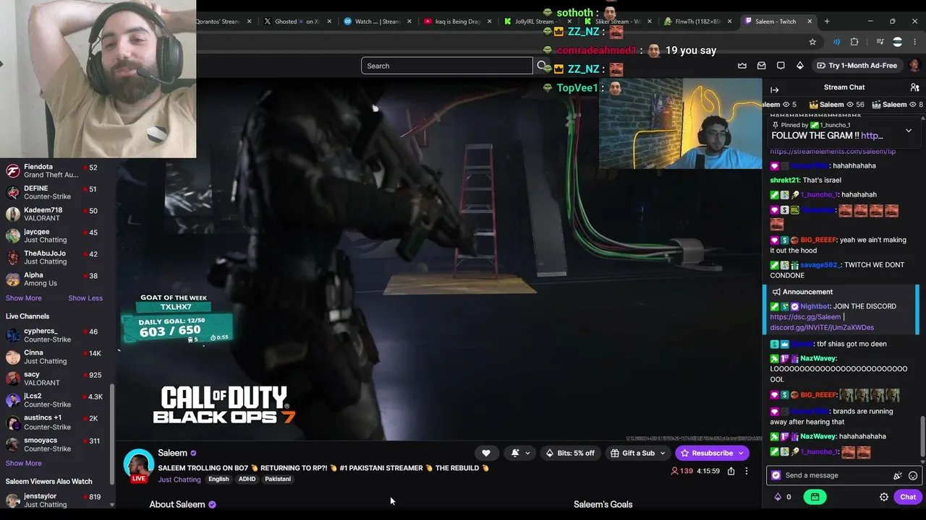Screen dimensions: 926x520
Task: Open the notifications inbox icon
Action: 762,66
